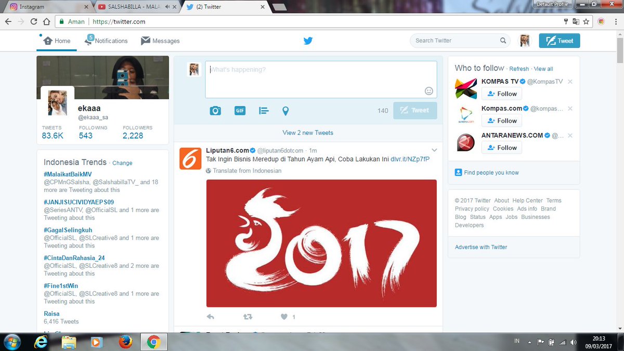The width and height of the screenshot is (624, 351).
Task: Go to Chrome home page icon
Action: (47, 22)
